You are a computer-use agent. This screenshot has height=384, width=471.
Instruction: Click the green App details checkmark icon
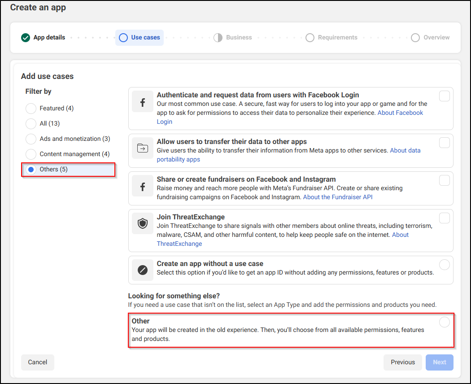pyautogui.click(x=26, y=38)
